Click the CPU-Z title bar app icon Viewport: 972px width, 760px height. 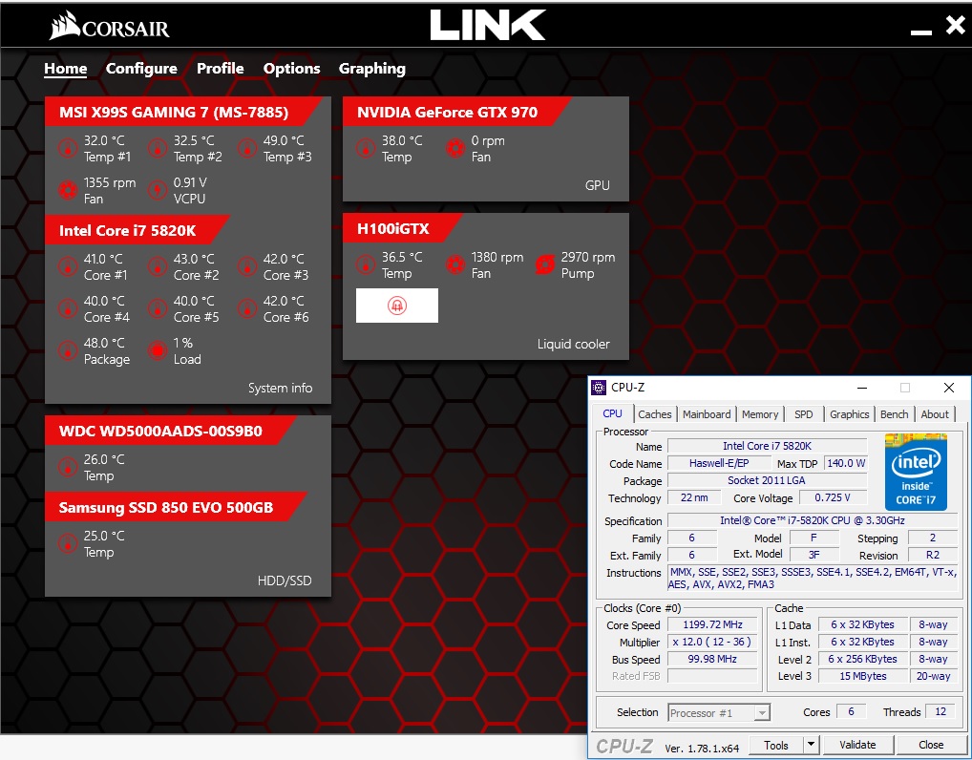(599, 388)
